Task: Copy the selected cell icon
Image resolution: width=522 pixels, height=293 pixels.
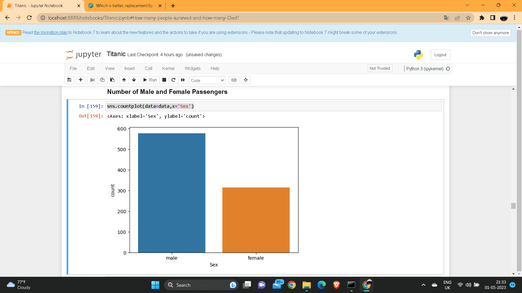Action: click(x=102, y=80)
